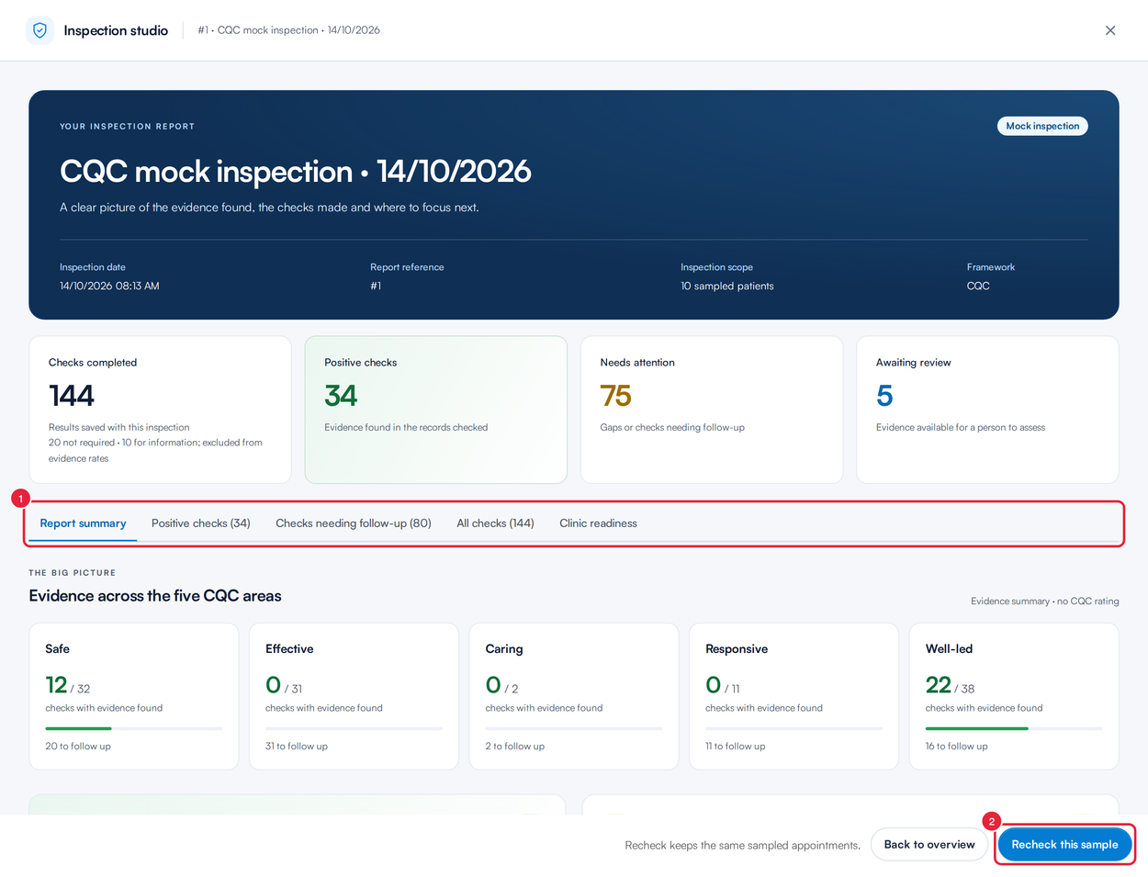
Task: Click the Mock inspection badge
Action: coord(1042,126)
